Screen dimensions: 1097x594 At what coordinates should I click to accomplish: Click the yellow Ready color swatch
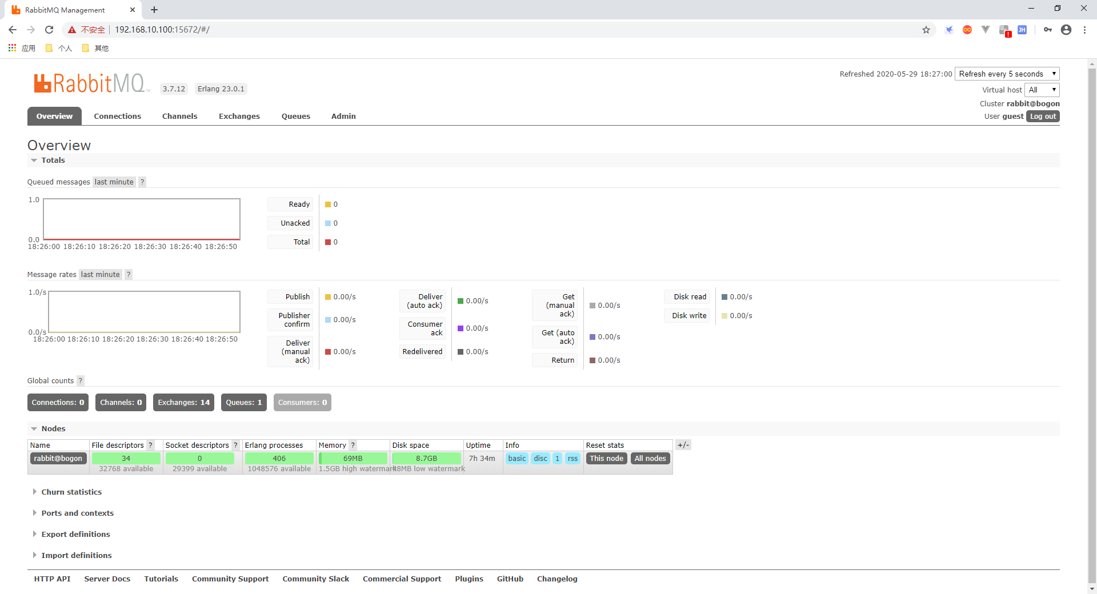pos(328,204)
